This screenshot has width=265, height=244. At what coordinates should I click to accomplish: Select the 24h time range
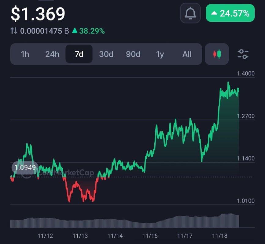[52, 54]
